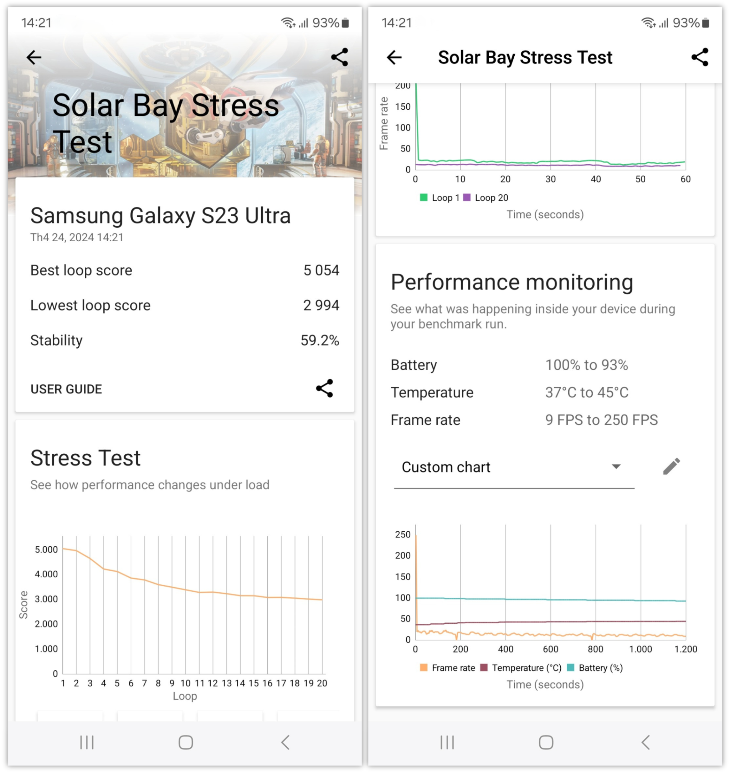Tap the back arrow on left phone screen
Image resolution: width=730 pixels, height=773 pixels.
[x=34, y=58]
